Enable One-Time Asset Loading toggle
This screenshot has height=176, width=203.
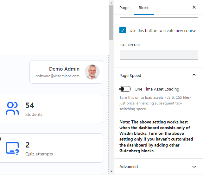click(125, 89)
